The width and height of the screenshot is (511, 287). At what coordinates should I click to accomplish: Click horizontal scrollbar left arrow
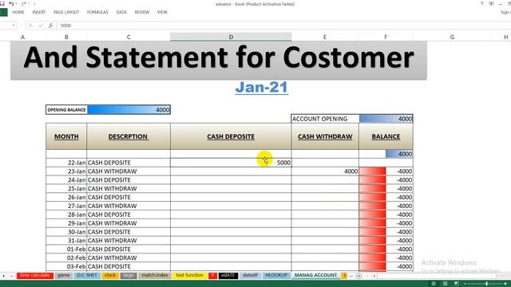pos(374,276)
